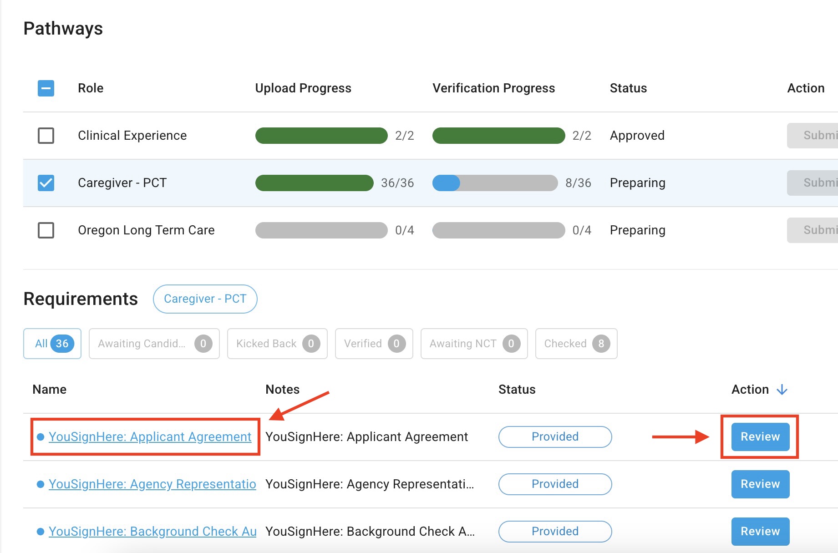Click Provided status pill for Applicant Agreement

point(555,437)
